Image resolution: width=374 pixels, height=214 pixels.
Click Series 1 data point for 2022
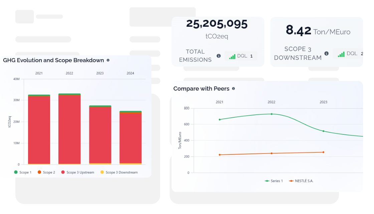click(x=271, y=114)
